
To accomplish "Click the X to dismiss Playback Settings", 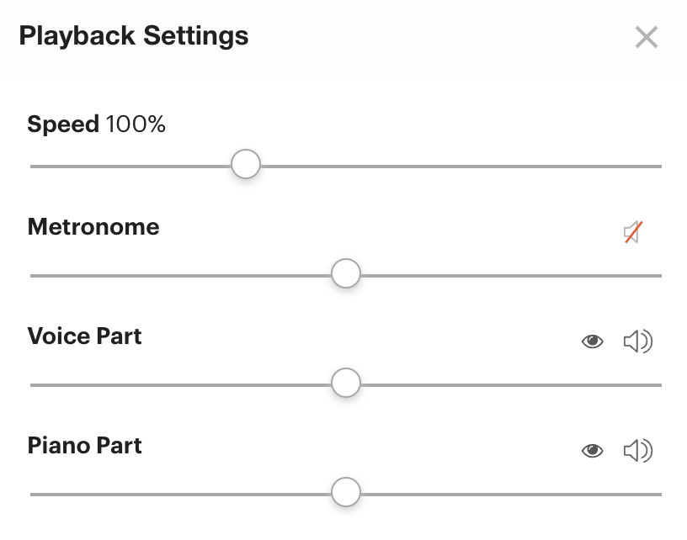I will click(x=647, y=37).
